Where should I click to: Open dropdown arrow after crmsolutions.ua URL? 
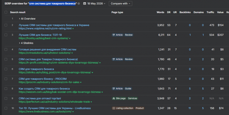tap(72, 53)
